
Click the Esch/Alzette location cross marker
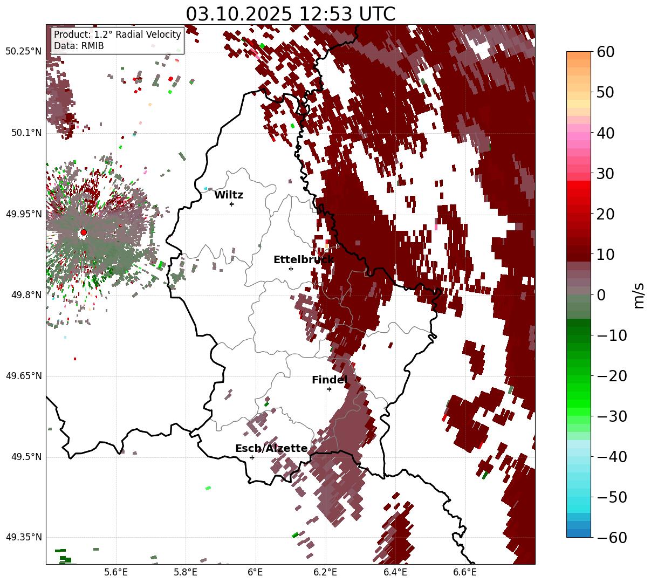[x=252, y=457]
